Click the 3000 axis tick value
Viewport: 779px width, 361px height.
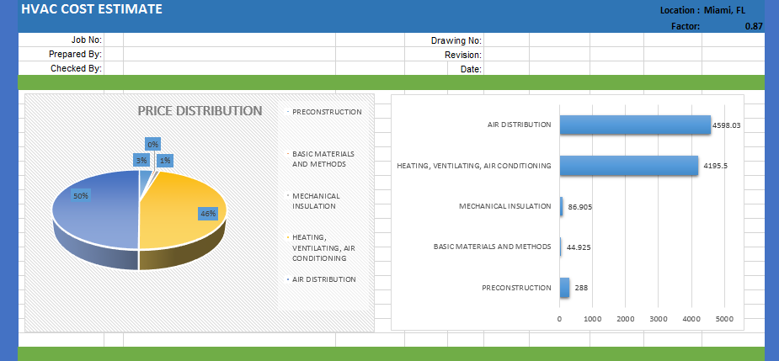(659, 319)
